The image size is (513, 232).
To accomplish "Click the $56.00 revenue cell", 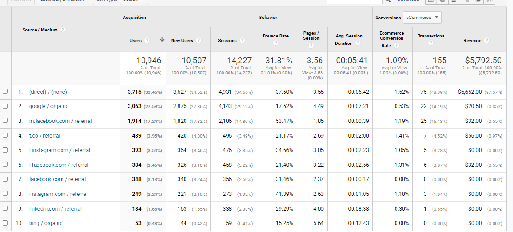I will click(x=473, y=135).
